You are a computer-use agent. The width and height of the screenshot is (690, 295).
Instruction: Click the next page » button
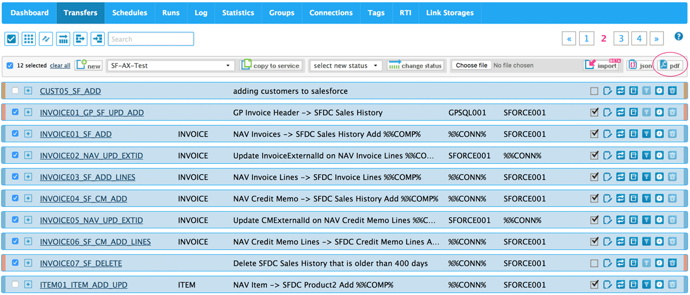click(657, 39)
